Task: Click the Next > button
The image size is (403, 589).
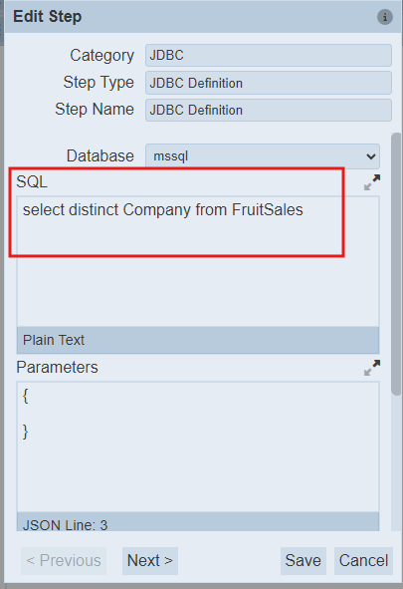Action: (150, 561)
